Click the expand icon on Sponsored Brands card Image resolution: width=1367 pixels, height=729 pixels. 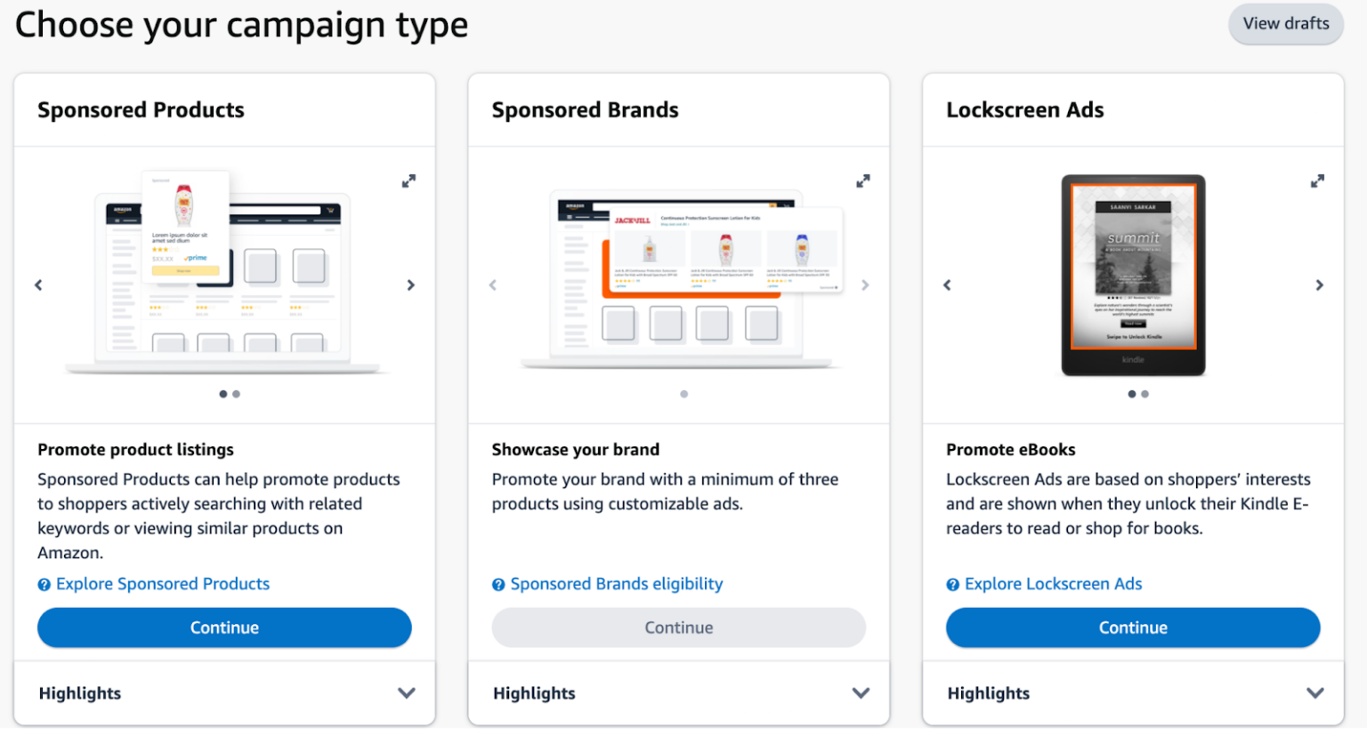click(x=863, y=180)
